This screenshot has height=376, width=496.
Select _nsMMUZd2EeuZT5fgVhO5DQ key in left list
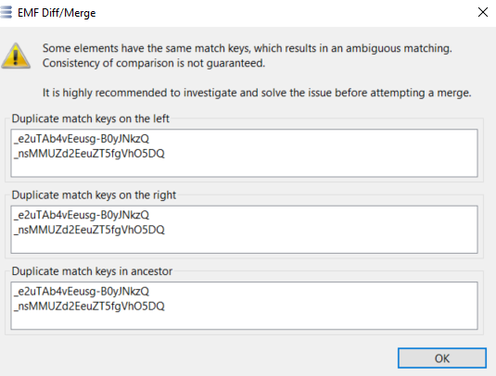point(89,154)
